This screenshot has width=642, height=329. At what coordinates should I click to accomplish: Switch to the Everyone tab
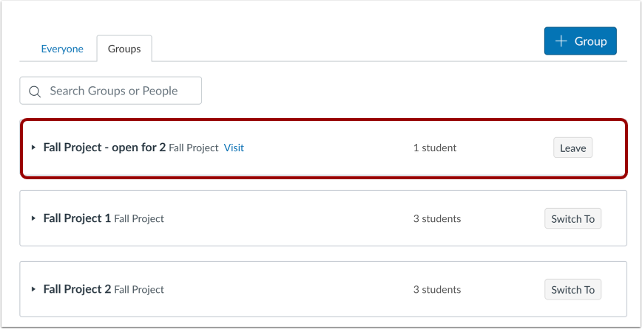(62, 49)
